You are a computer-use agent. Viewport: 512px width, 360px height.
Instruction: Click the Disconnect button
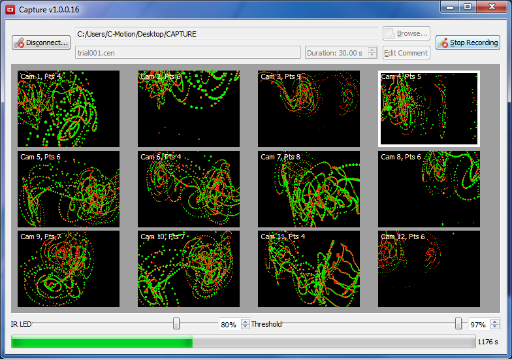point(41,42)
